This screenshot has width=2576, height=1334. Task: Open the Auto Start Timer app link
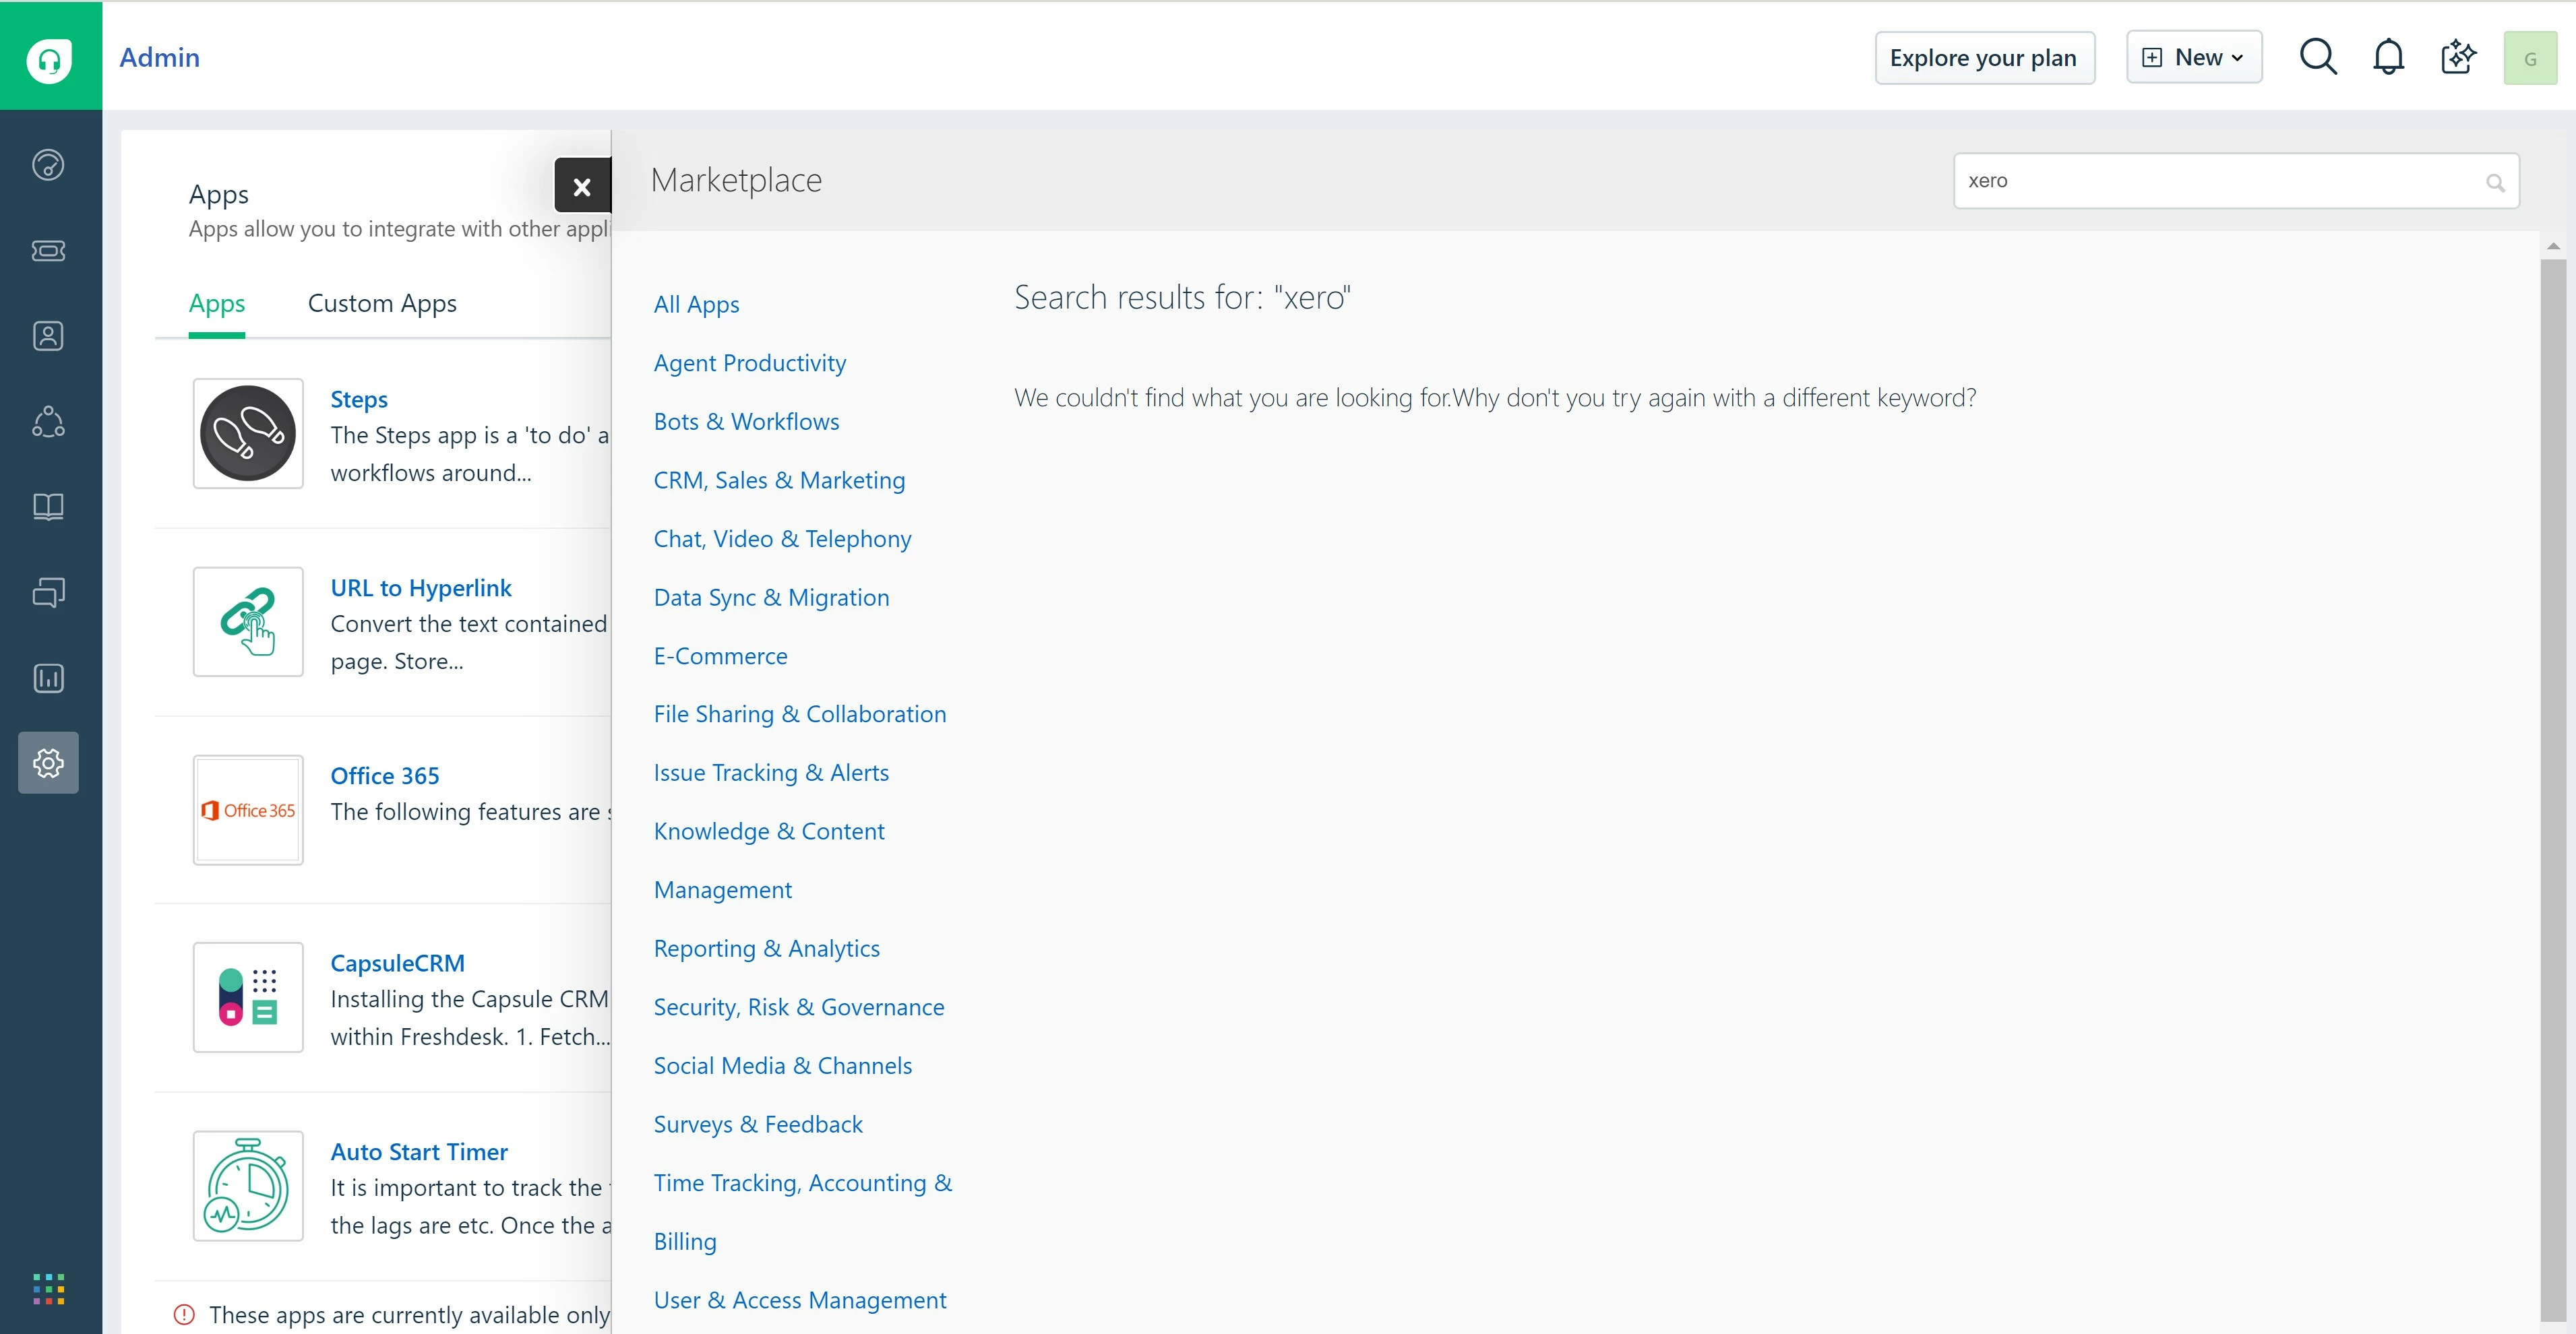(x=419, y=1152)
